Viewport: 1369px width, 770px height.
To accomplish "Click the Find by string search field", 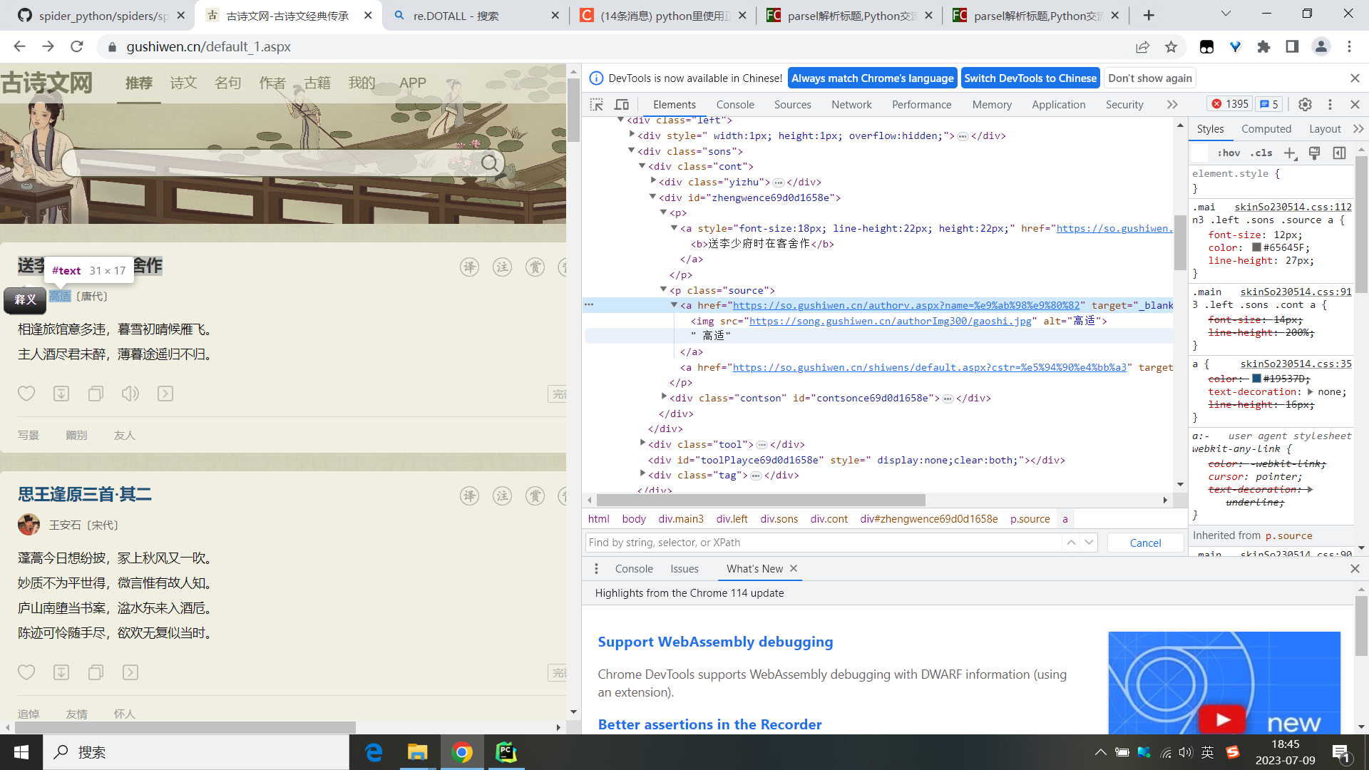I will click(x=824, y=543).
